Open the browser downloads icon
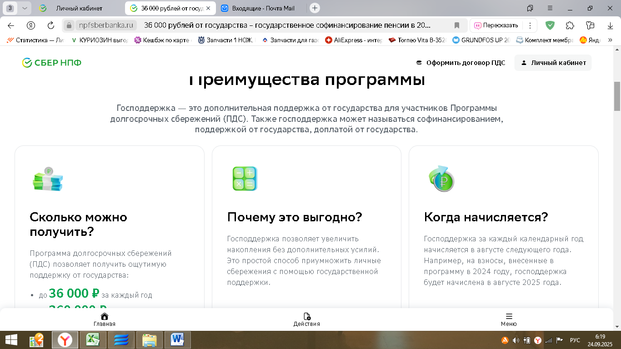Viewport: 621px width, 349px height. 609,25
